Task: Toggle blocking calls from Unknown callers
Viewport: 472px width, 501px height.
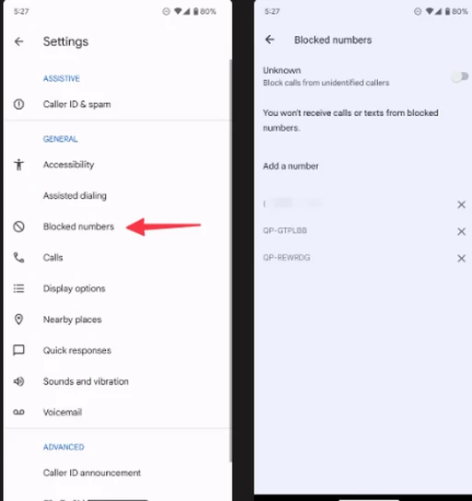Action: point(460,76)
